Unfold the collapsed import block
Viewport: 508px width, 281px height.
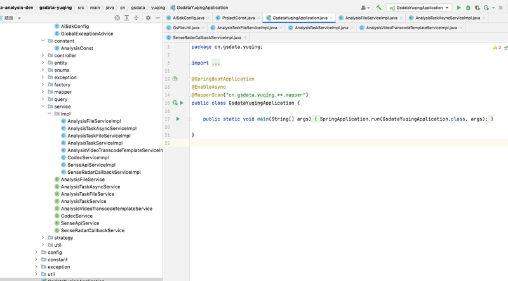click(x=216, y=63)
